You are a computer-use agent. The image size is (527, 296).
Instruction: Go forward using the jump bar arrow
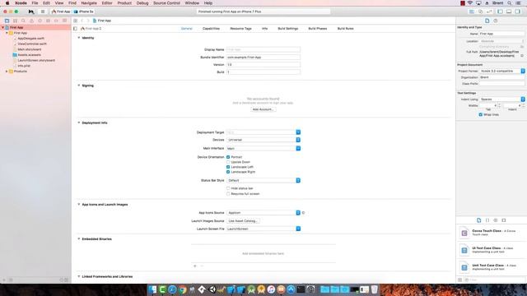point(88,21)
